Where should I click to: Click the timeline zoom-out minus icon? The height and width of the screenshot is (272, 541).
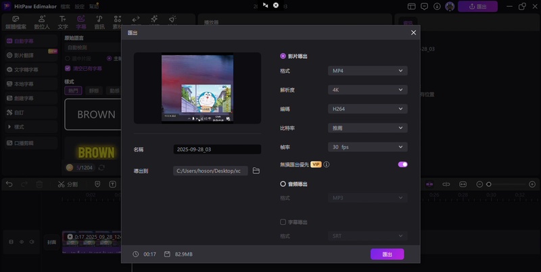[x=479, y=184]
